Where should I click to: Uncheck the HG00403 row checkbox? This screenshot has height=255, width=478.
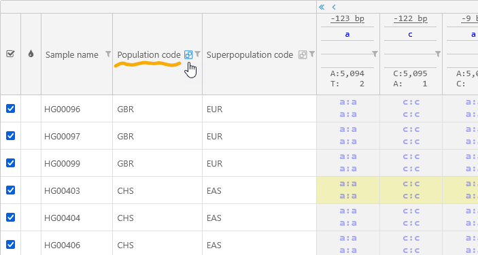(11, 190)
